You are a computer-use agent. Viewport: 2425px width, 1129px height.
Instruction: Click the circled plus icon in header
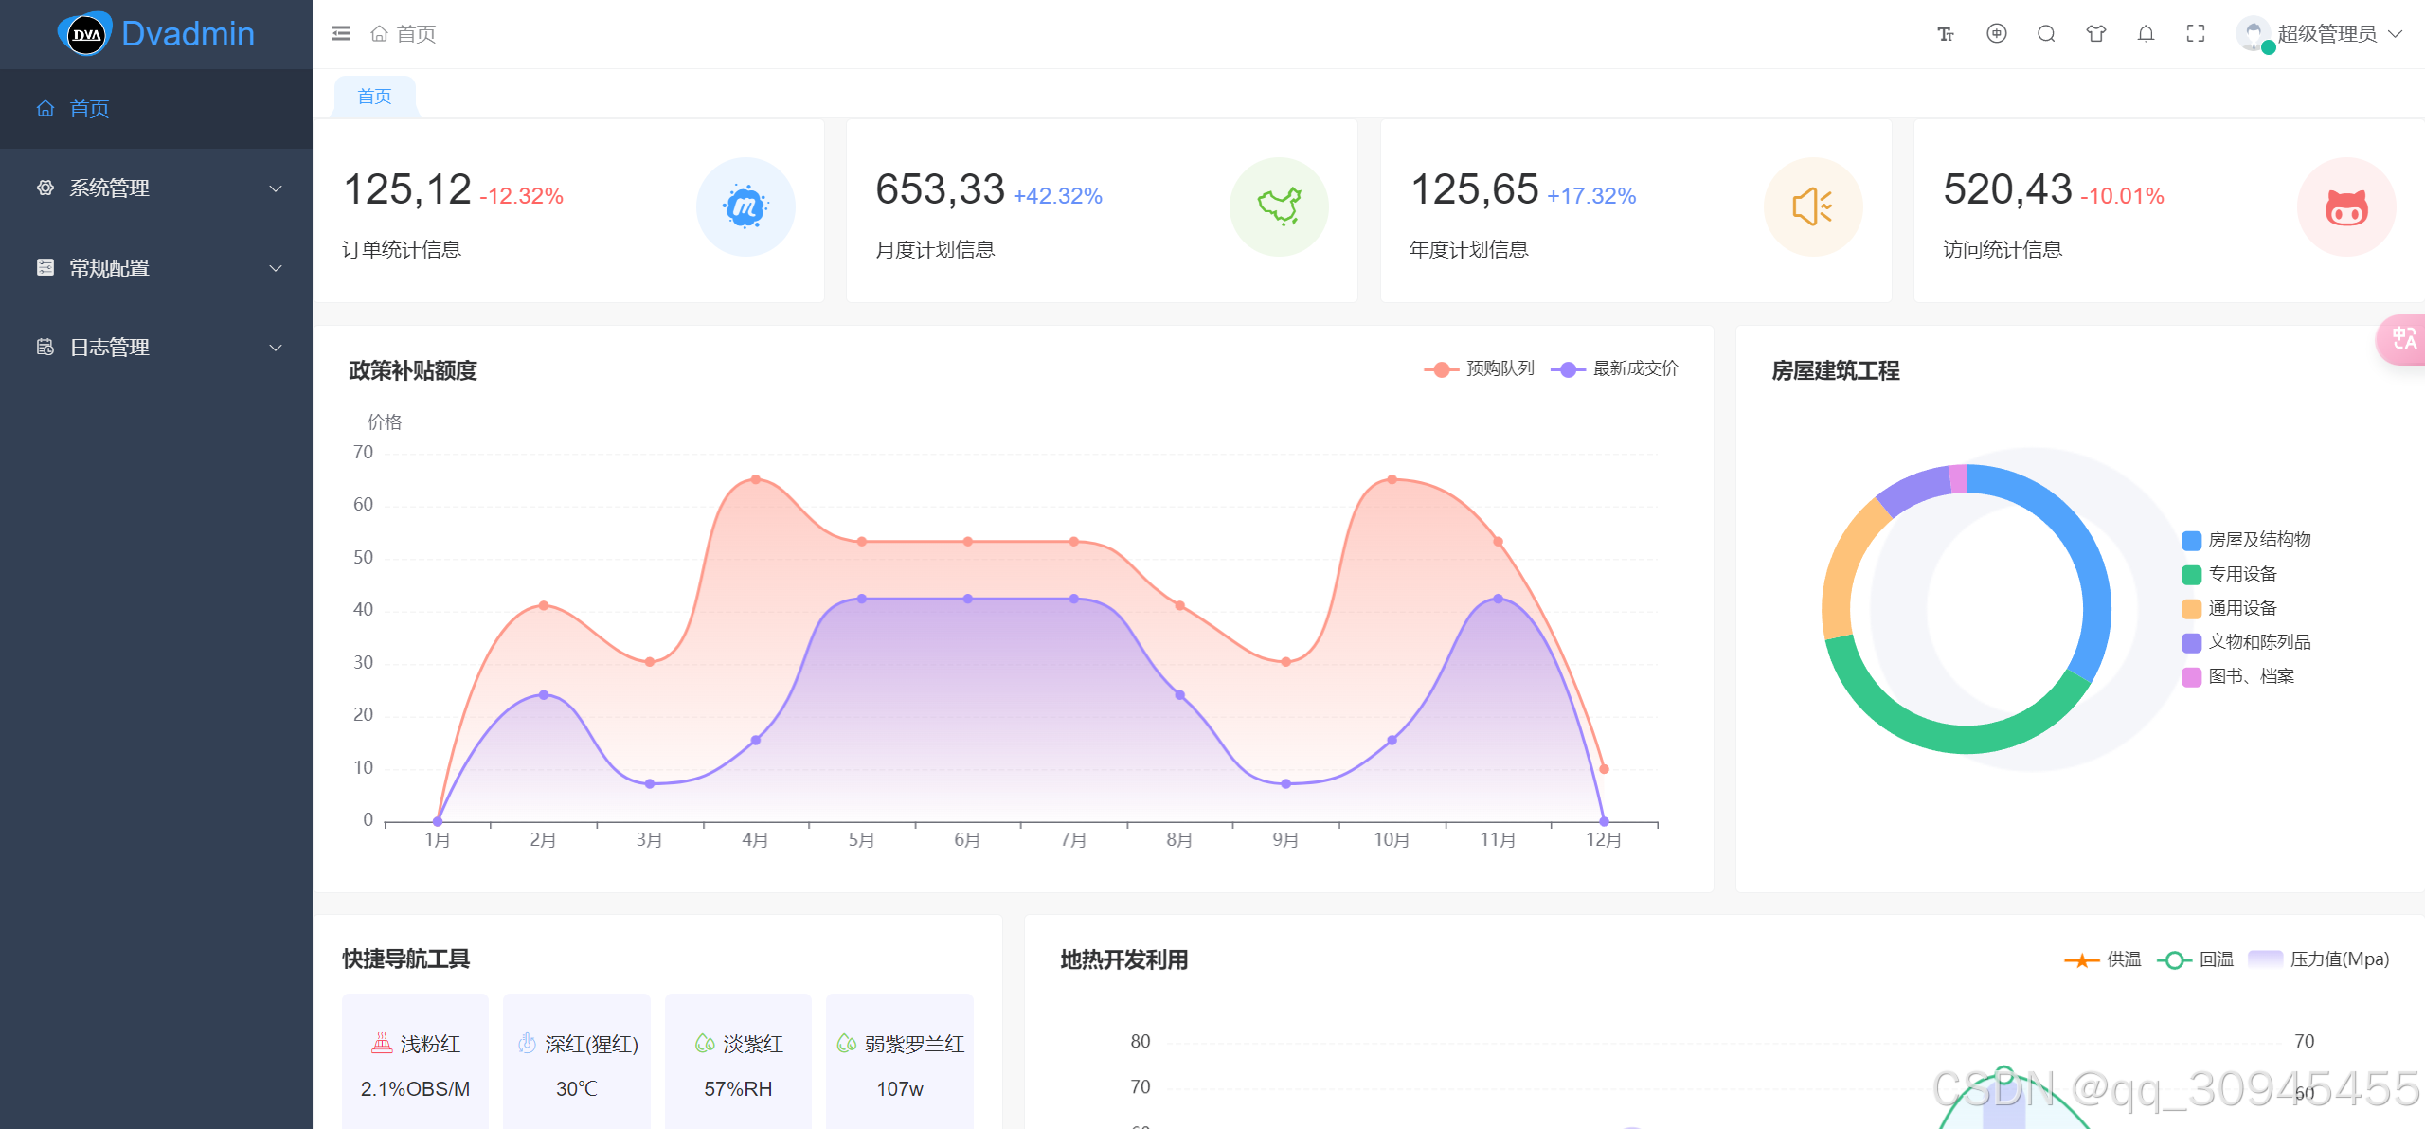[1996, 34]
